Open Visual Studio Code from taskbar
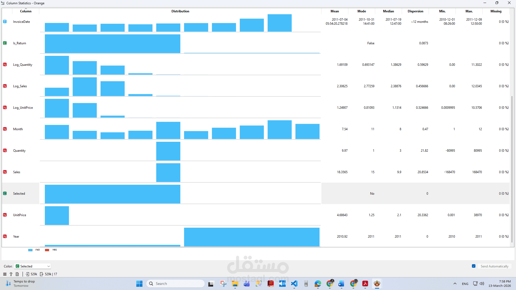The image size is (516, 290). point(294,284)
